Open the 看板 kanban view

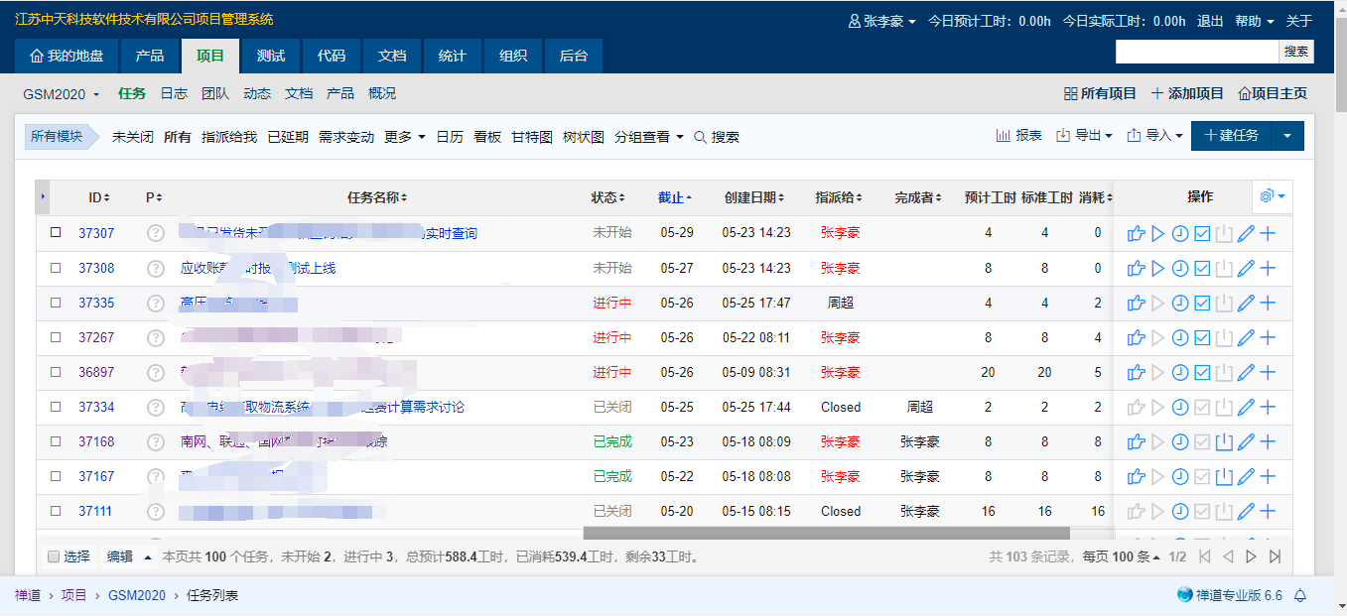click(x=487, y=137)
